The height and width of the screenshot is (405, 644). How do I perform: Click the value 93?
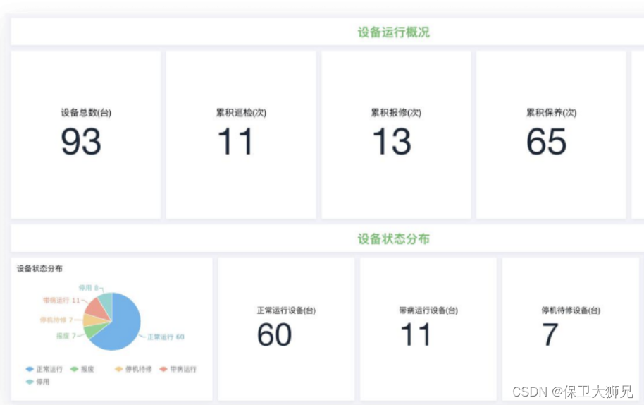coord(81,141)
